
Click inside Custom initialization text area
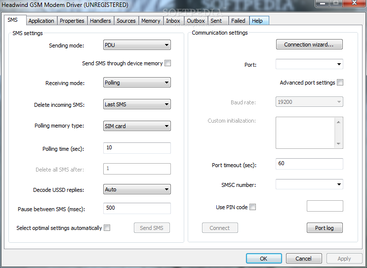pyautogui.click(x=306, y=133)
